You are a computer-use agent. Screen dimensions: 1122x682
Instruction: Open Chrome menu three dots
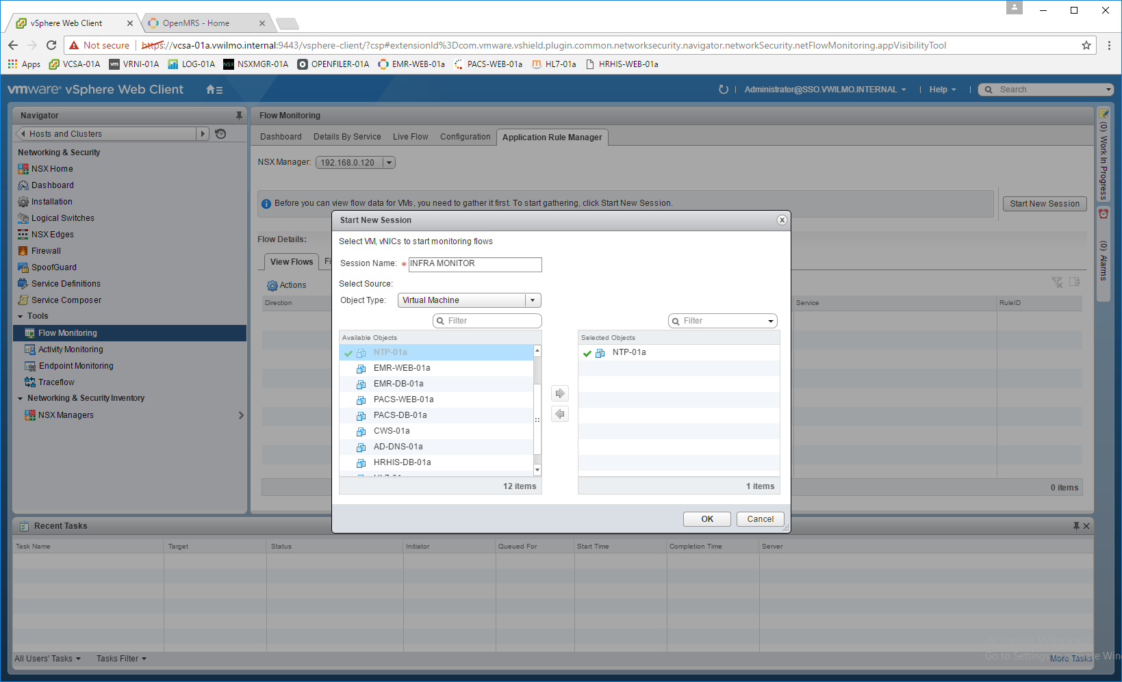pyautogui.click(x=1109, y=45)
